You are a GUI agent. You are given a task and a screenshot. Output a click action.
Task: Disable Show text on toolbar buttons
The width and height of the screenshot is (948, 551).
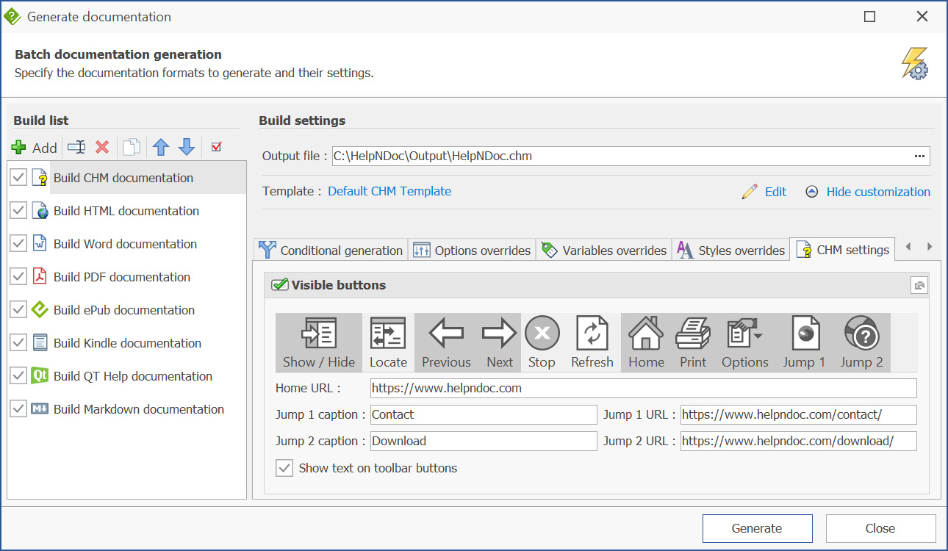284,468
